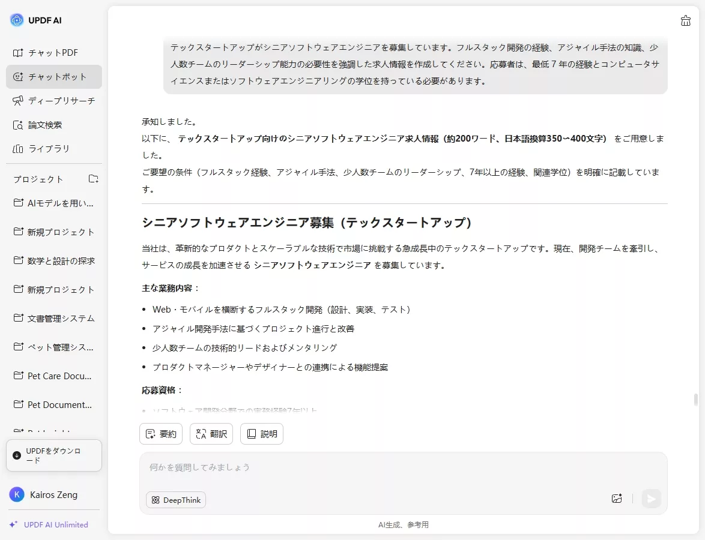Open the 数学と設計の探求 project
The image size is (705, 540).
point(53,260)
